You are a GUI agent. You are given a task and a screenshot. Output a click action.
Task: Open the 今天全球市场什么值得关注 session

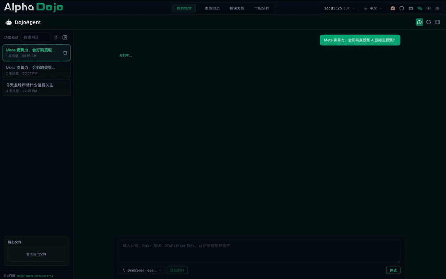point(36,88)
